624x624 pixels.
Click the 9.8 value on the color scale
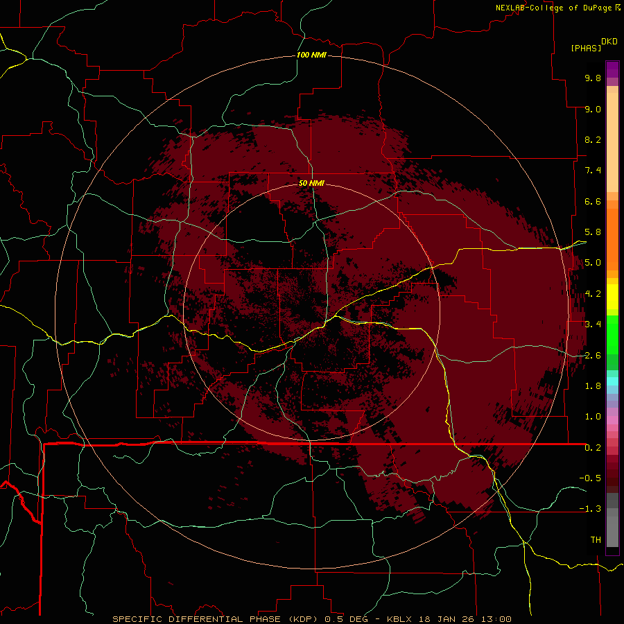(x=593, y=78)
